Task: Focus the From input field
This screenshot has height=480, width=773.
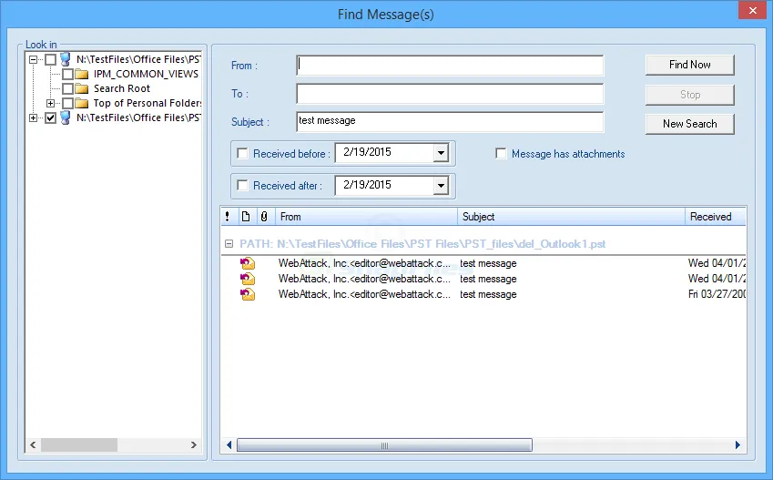Action: 450,66
